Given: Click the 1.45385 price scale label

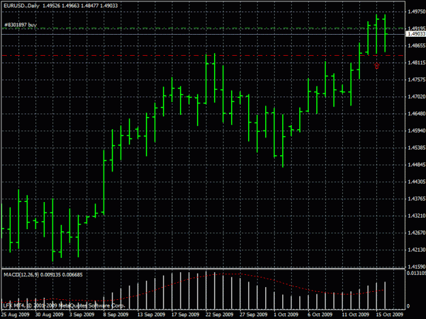Looking at the screenshot, I should pos(416,148).
